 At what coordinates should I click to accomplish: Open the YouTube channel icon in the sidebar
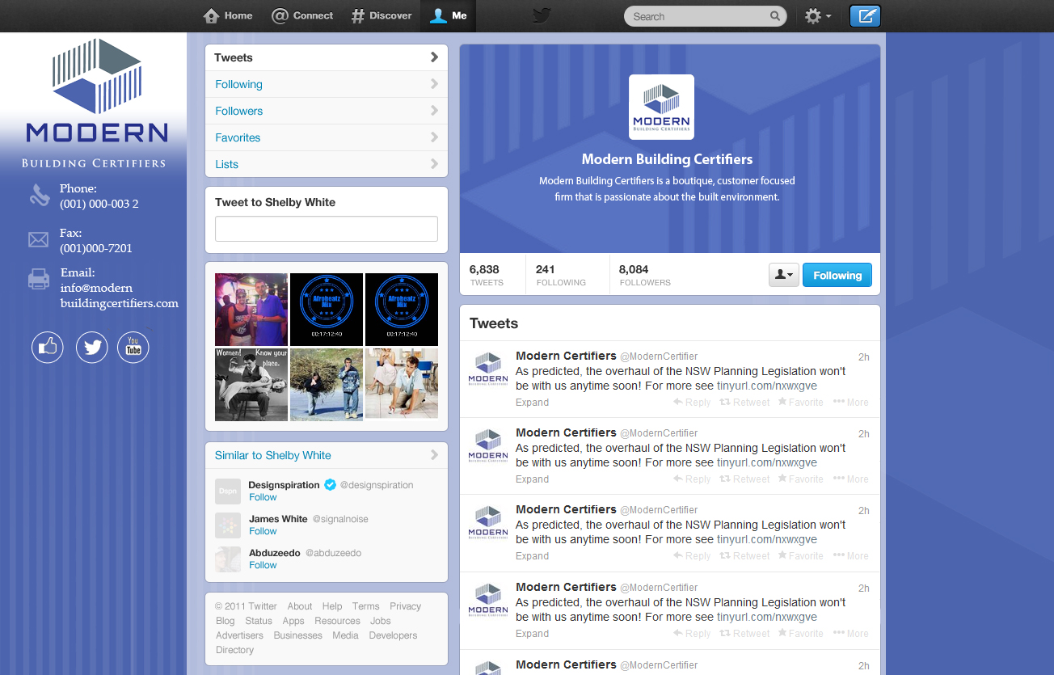tap(133, 347)
